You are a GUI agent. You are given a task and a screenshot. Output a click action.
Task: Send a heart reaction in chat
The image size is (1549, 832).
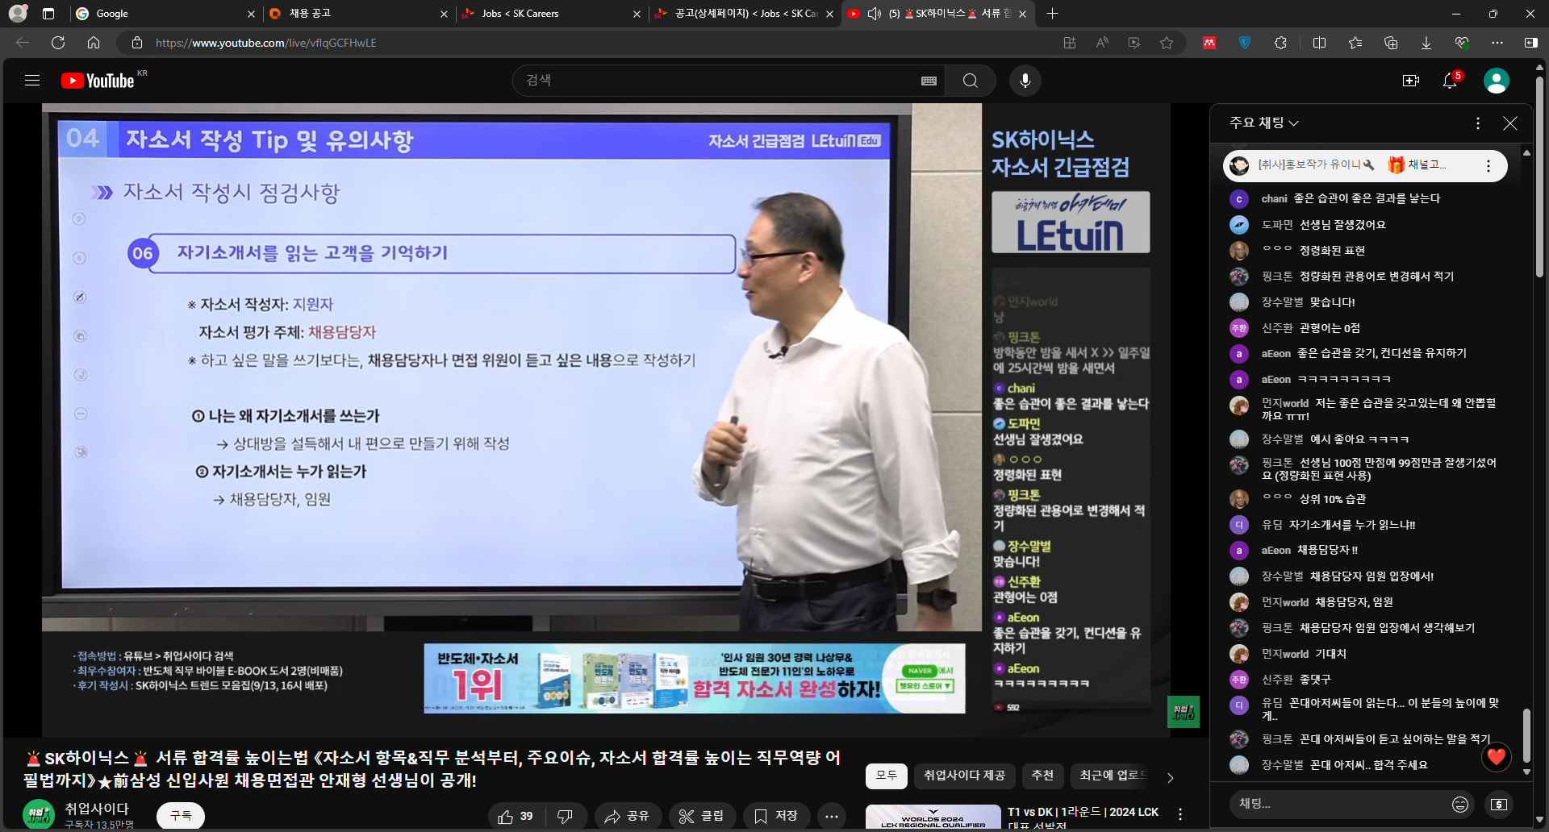(1497, 757)
